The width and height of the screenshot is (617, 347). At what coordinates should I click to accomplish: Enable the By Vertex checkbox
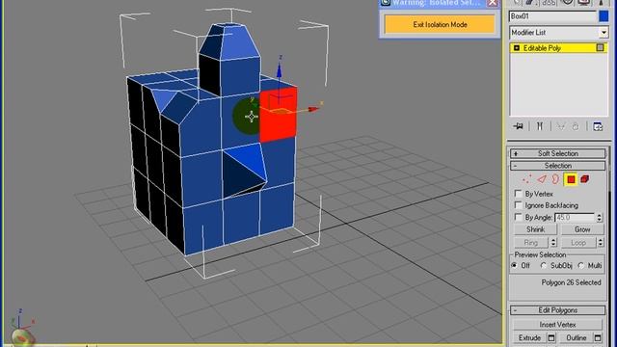coord(519,194)
